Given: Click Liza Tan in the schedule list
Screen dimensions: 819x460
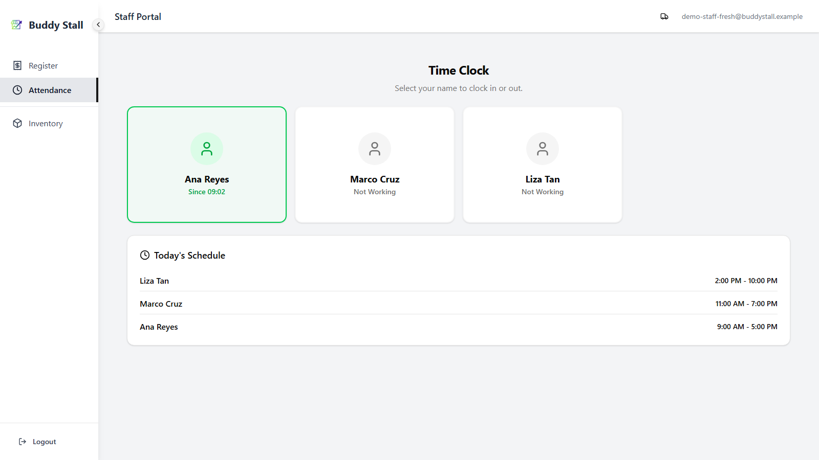Looking at the screenshot, I should (154, 281).
